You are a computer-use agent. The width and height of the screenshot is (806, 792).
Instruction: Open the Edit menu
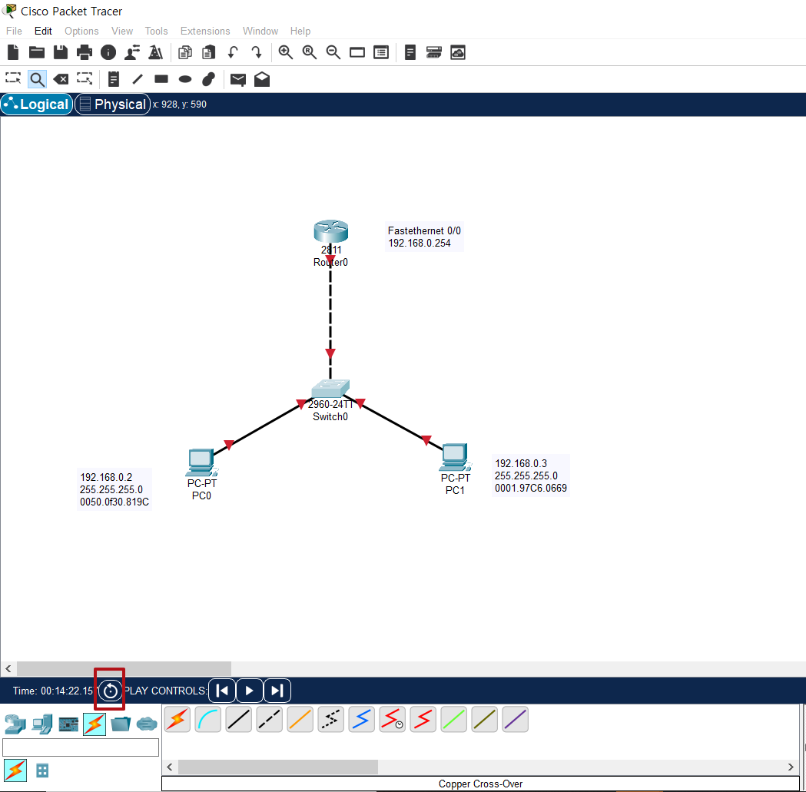pos(43,31)
